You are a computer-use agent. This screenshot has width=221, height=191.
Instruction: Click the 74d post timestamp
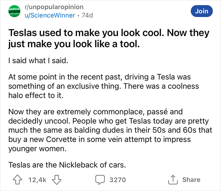[x=87, y=15]
